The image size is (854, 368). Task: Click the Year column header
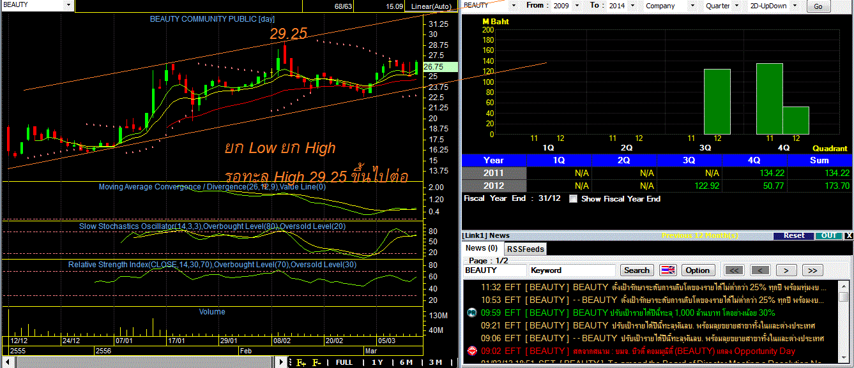point(494,160)
